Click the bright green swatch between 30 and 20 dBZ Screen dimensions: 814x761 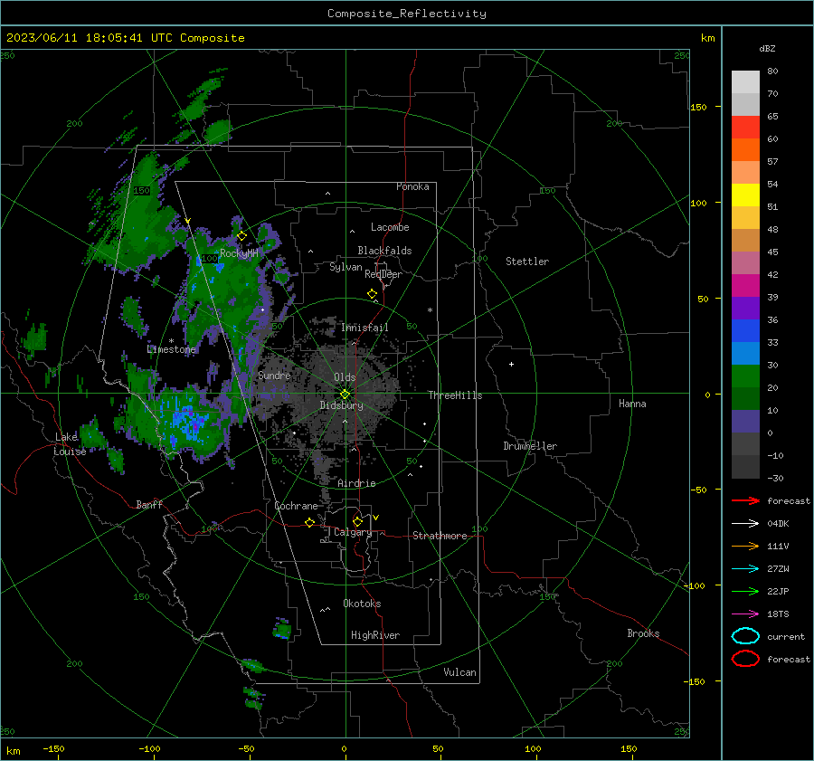[x=745, y=376]
